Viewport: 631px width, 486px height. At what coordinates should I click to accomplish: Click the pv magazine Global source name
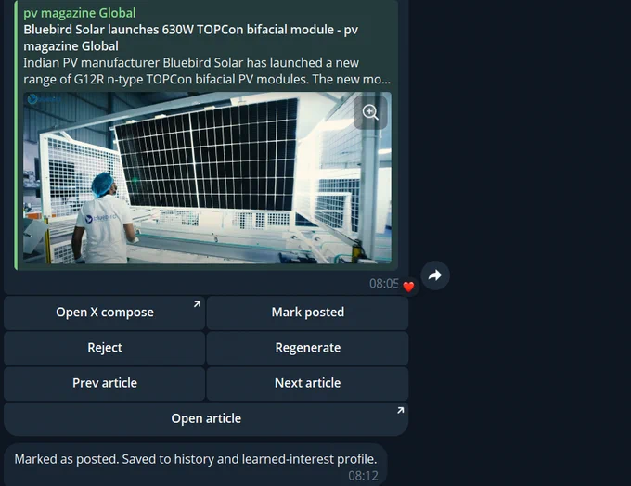point(80,13)
